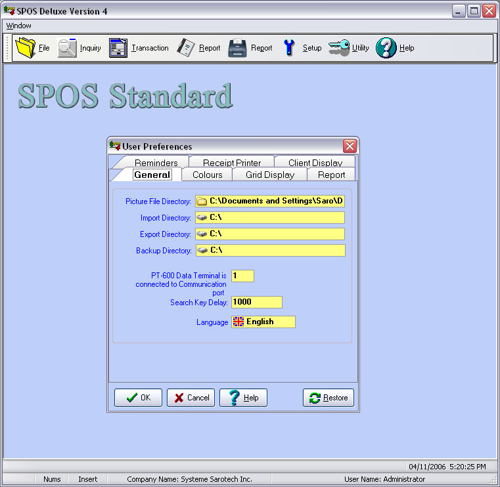This screenshot has width=500, height=487.
Task: Click the Transaction toolbar label
Action: pyautogui.click(x=150, y=48)
